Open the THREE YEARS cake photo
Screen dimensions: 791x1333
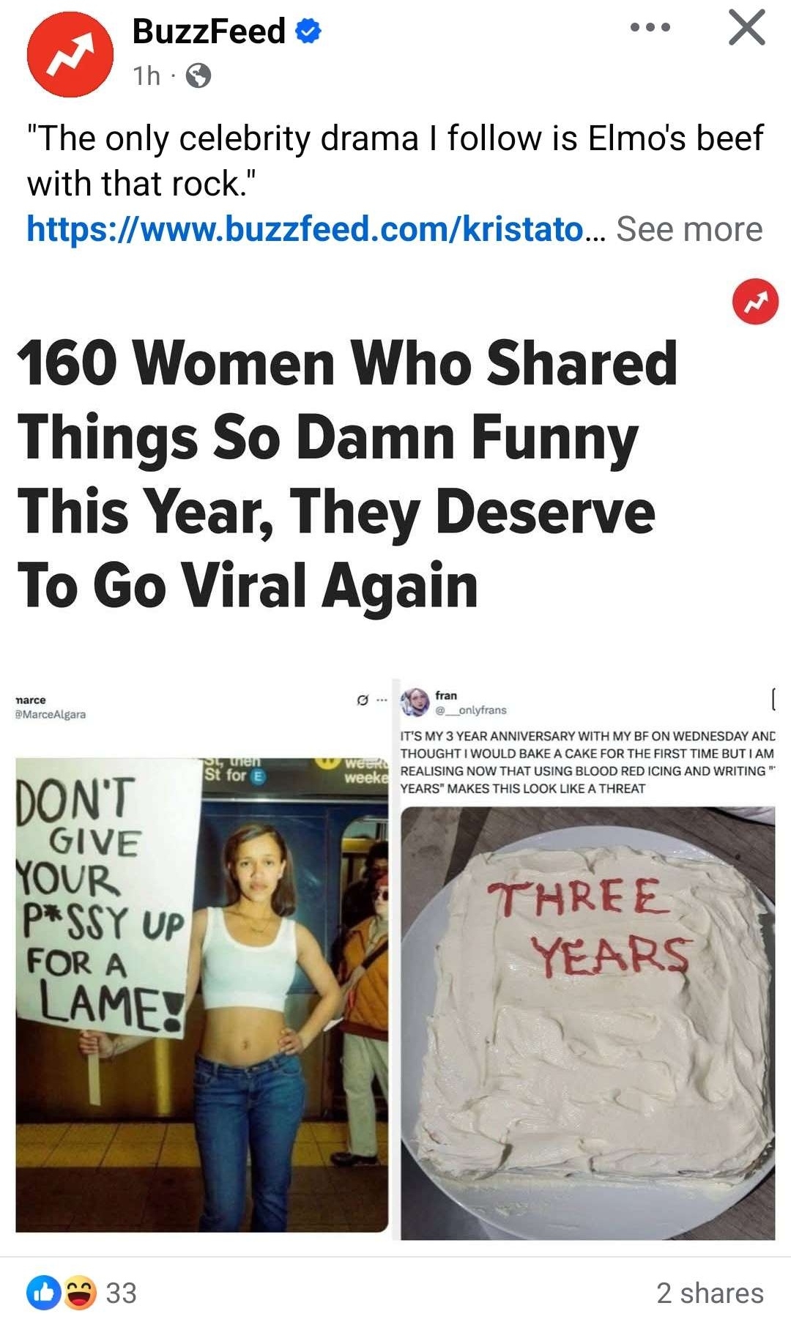coord(587,1023)
